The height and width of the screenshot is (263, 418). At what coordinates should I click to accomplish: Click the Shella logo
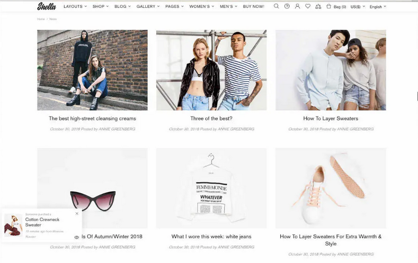(47, 6)
